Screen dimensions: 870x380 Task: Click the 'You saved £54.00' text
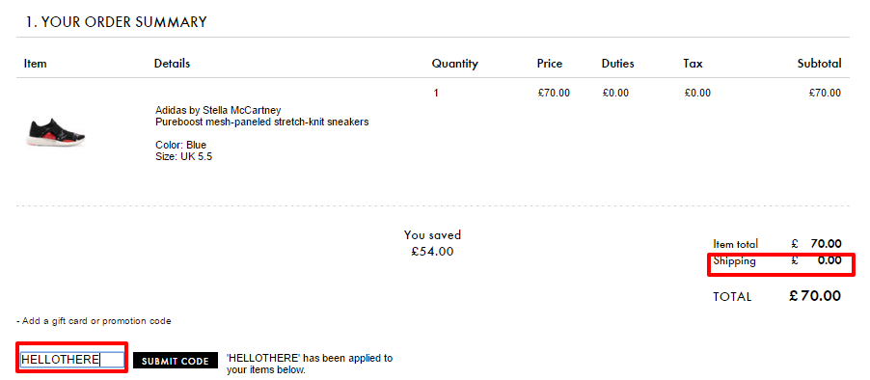coord(432,243)
